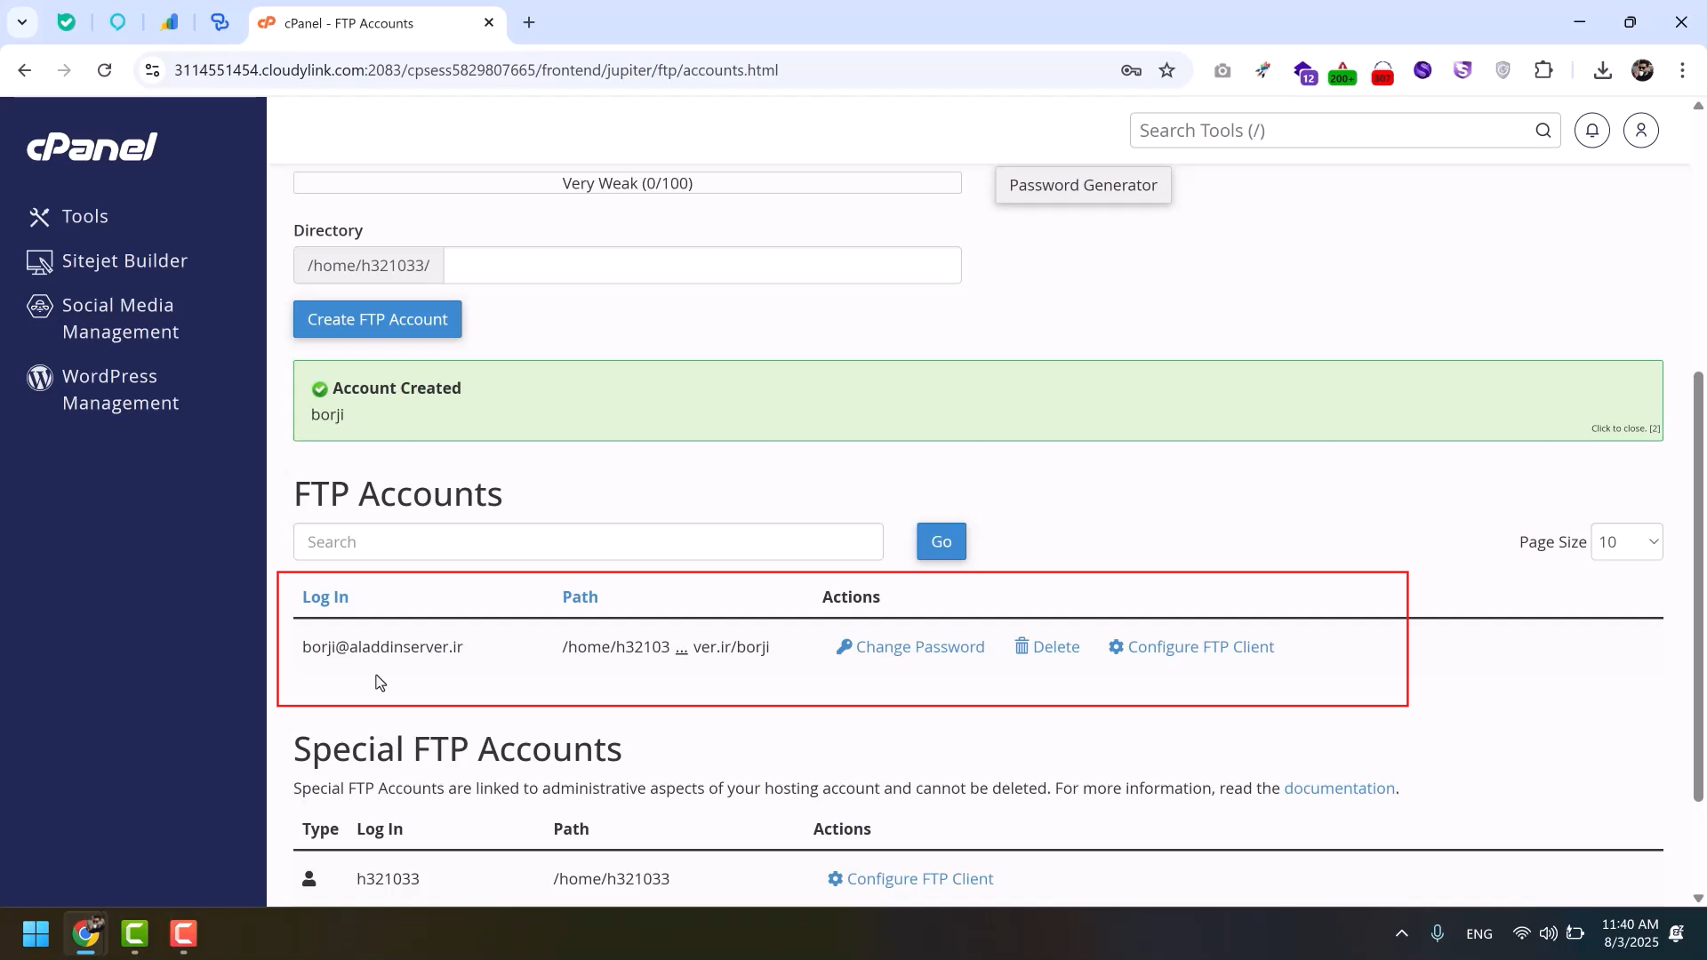
Task: Open Social Media Management sidebar item
Action: [103, 318]
